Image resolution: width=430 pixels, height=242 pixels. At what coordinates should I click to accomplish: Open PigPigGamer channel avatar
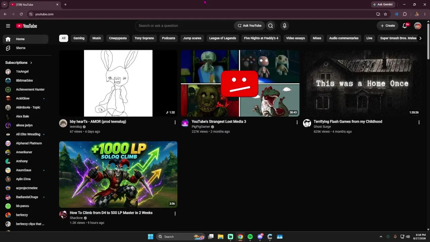tap(185, 123)
